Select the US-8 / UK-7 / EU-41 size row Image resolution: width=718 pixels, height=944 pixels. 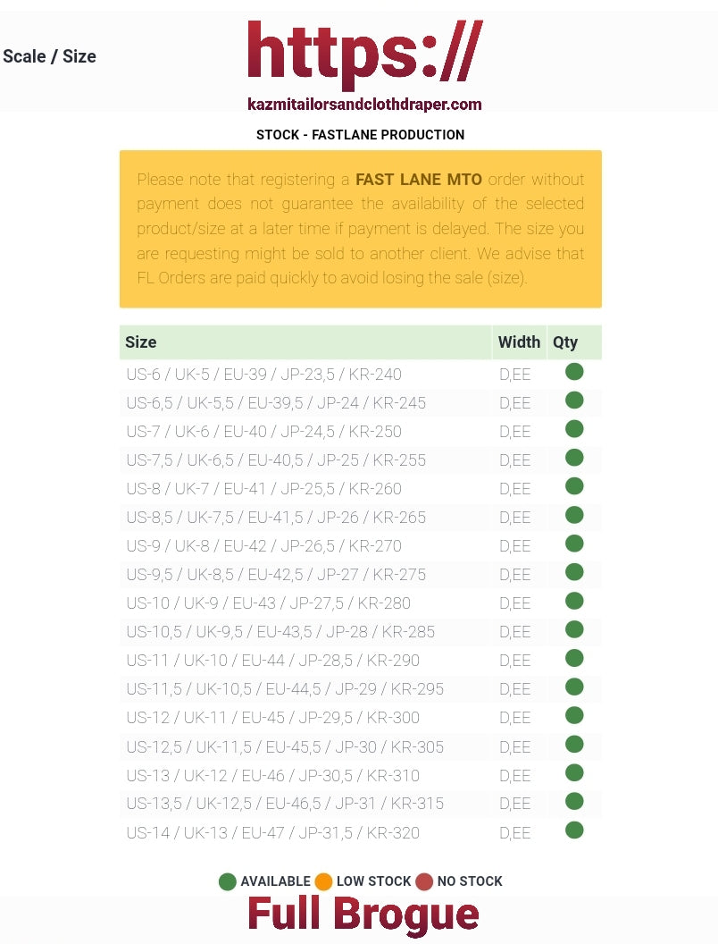[x=263, y=489]
